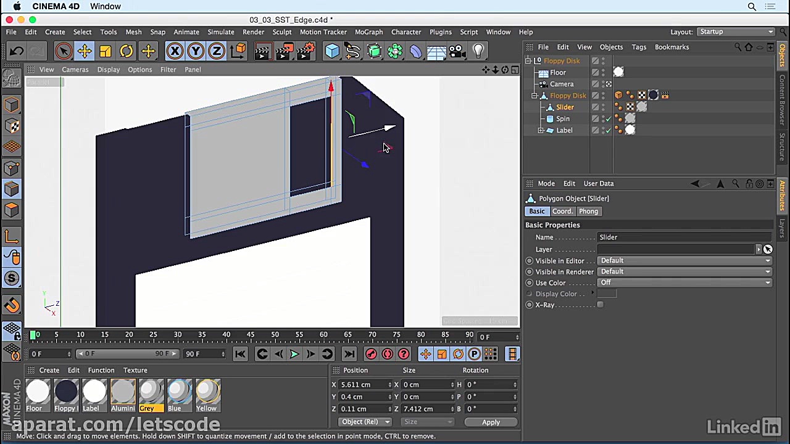Select the Scale tool icon
The height and width of the screenshot is (444, 790).
[x=106, y=51]
